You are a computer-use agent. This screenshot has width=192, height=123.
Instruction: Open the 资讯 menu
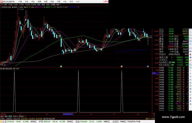[33, 2]
